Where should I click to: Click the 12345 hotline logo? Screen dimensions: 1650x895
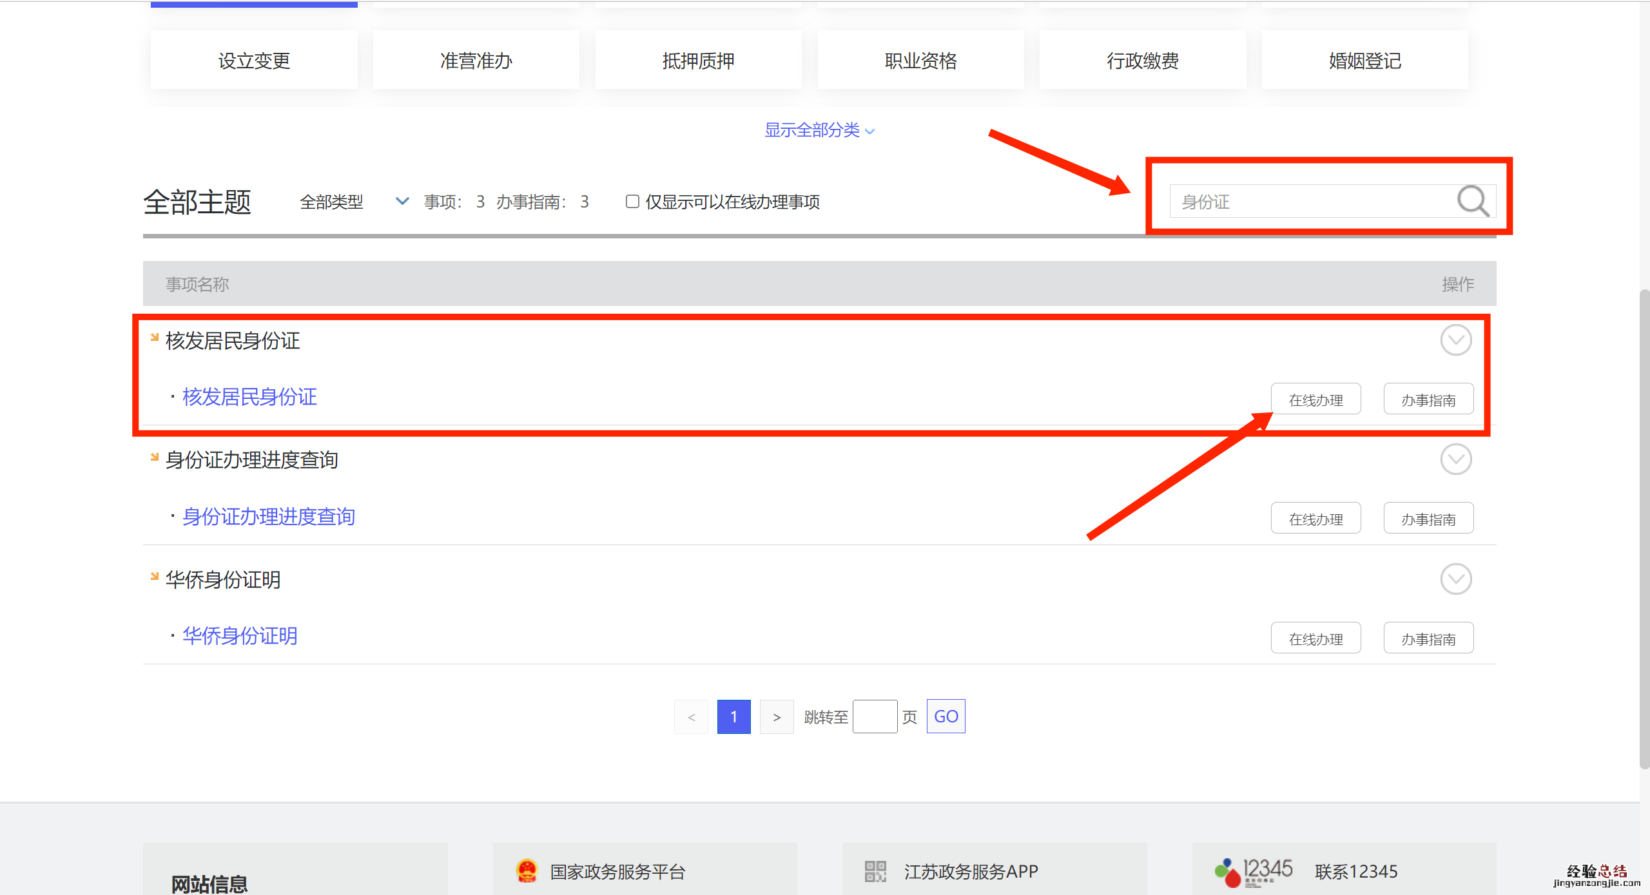tap(1254, 871)
